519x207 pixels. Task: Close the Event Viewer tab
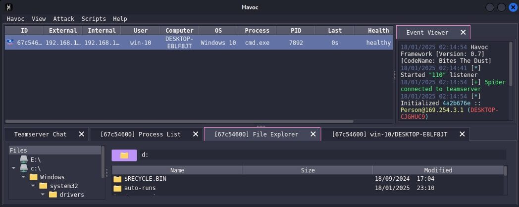[463, 32]
